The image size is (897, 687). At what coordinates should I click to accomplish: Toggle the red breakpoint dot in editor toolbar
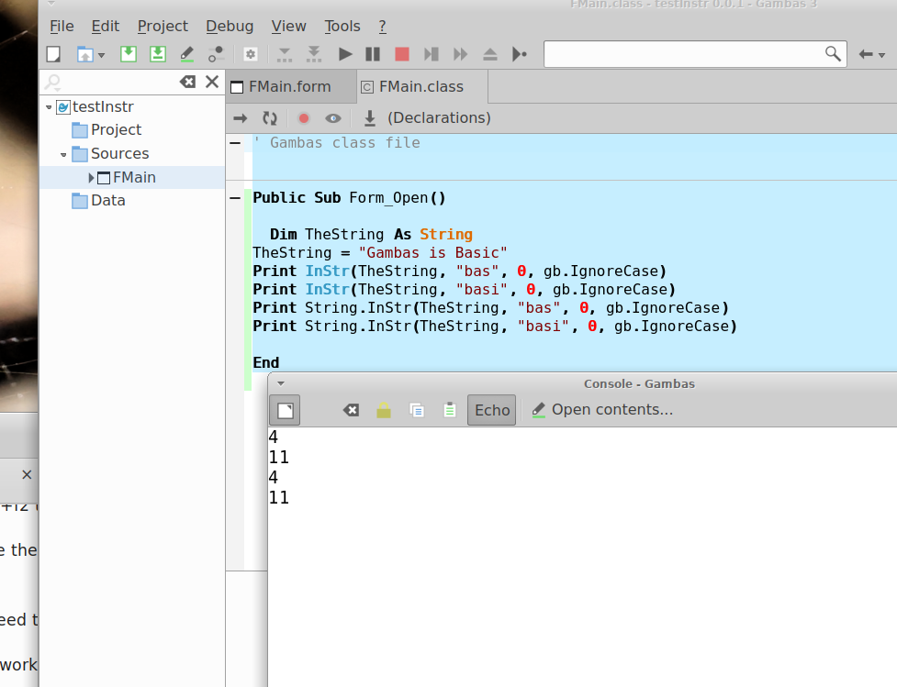(304, 117)
